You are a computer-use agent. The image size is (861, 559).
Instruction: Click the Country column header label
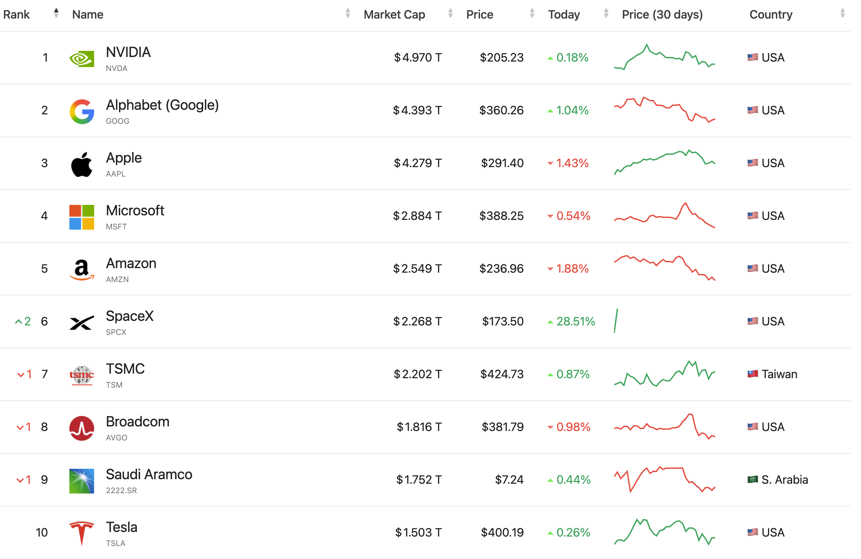(771, 14)
